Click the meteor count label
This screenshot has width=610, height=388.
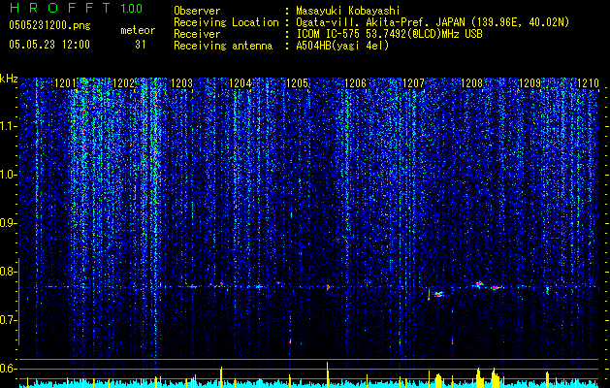[x=138, y=30]
